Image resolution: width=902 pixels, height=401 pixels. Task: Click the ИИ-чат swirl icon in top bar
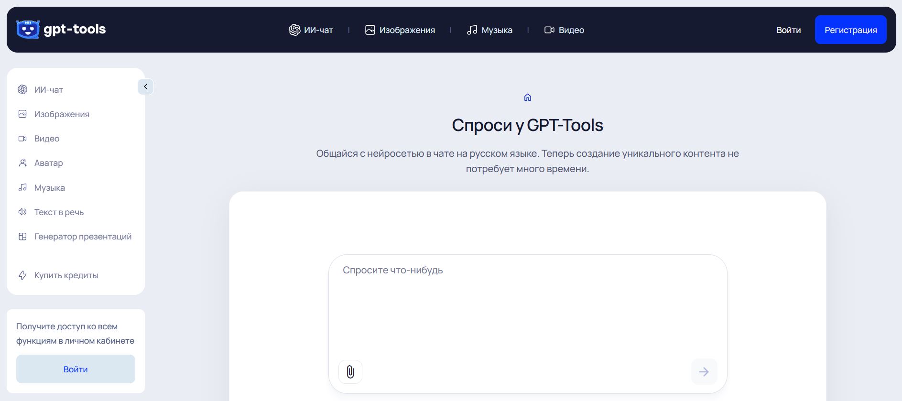(x=294, y=30)
